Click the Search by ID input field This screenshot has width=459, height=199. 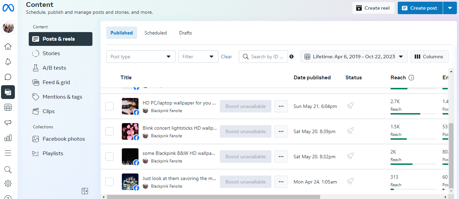[x=267, y=57]
